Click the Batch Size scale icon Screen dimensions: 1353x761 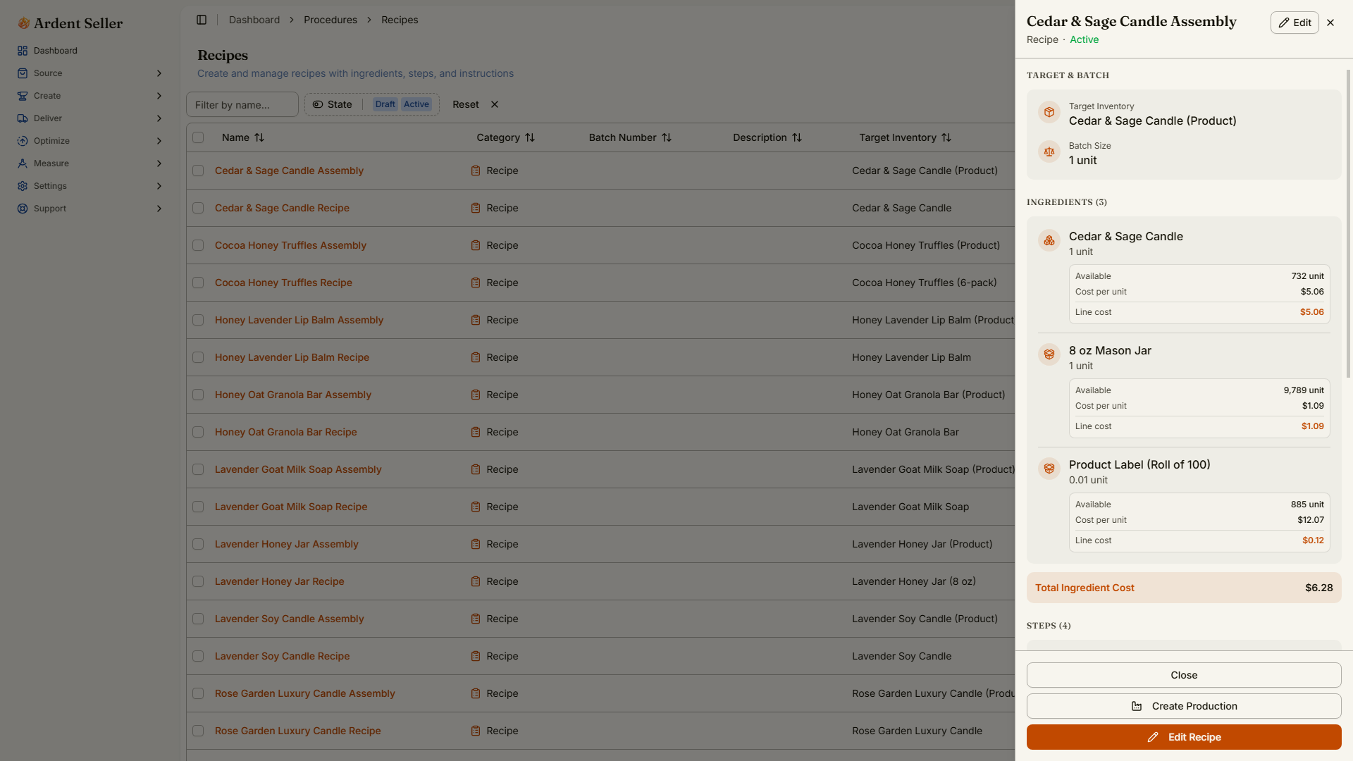[x=1049, y=151]
